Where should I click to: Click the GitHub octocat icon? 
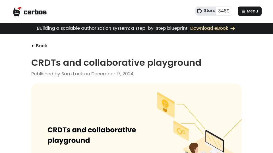[199, 11]
